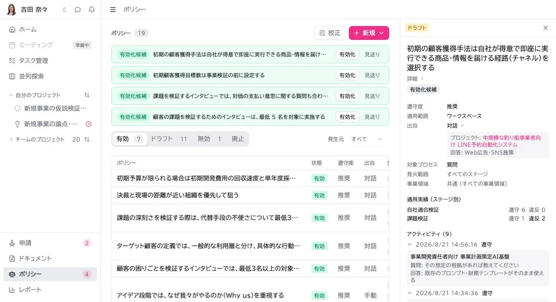Screen dimensions: 556x302
Task: Click the 校正 button
Action: click(330, 33)
